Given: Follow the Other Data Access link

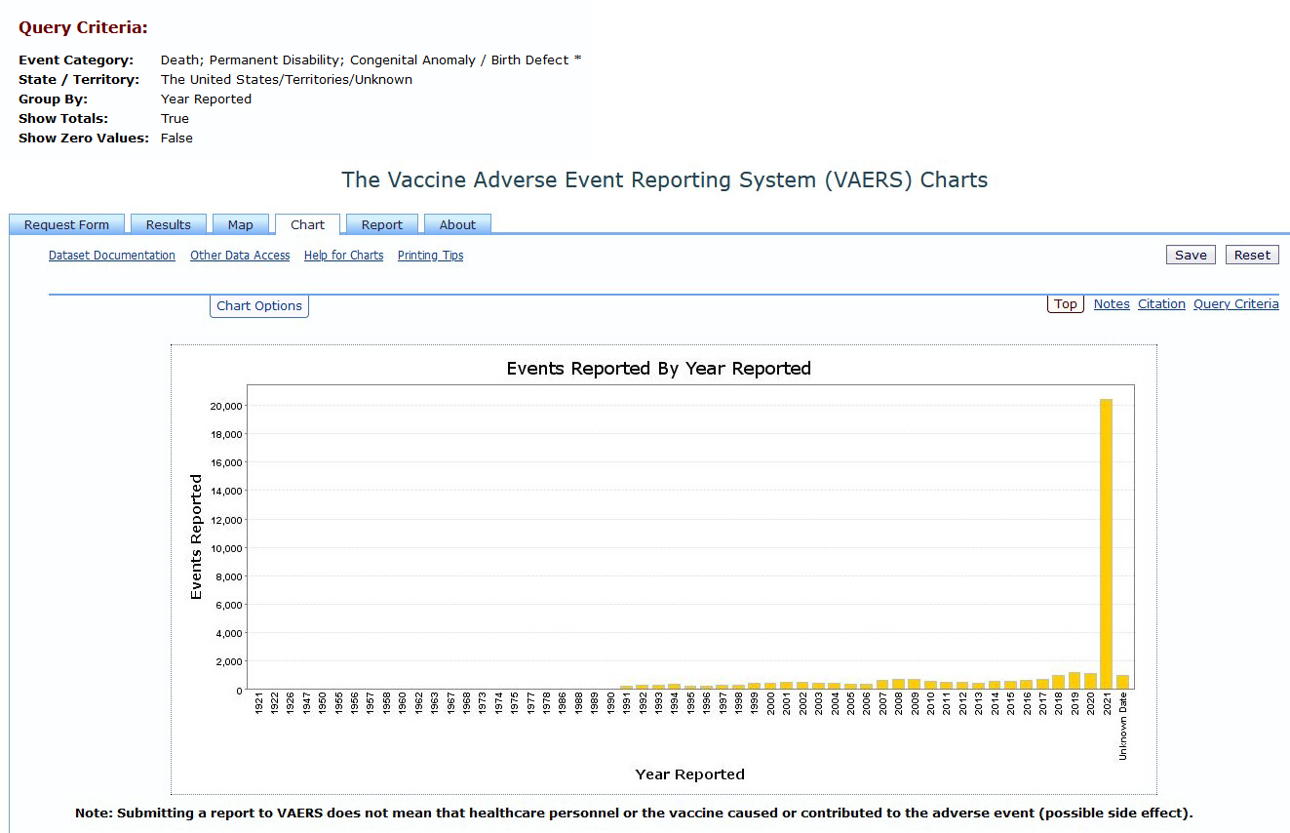Looking at the screenshot, I should click(x=240, y=256).
